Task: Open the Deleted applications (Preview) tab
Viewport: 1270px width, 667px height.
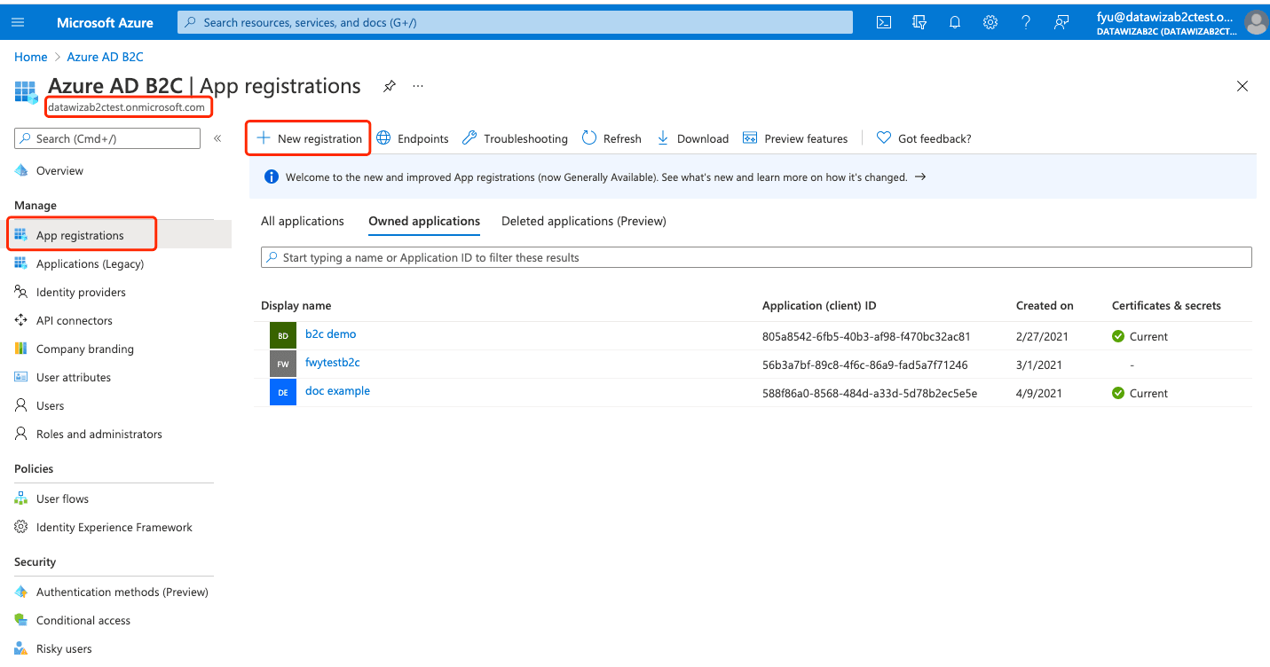Action: tap(584, 221)
